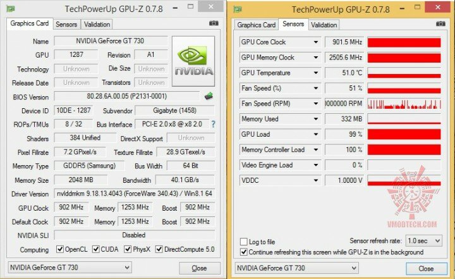
Task: Open the Fan Speed (RPM) sensor dropdown
Action: click(x=316, y=104)
